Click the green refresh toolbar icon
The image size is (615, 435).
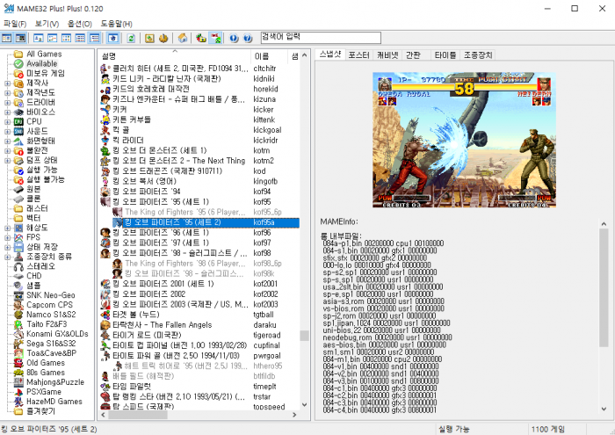[x=132, y=38]
